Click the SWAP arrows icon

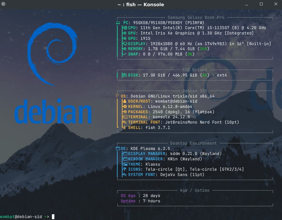point(125,54)
